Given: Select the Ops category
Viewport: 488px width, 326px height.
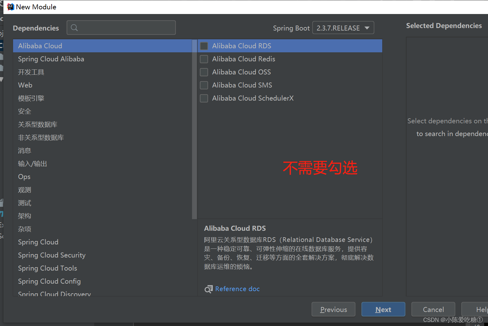Looking at the screenshot, I should point(103,177).
